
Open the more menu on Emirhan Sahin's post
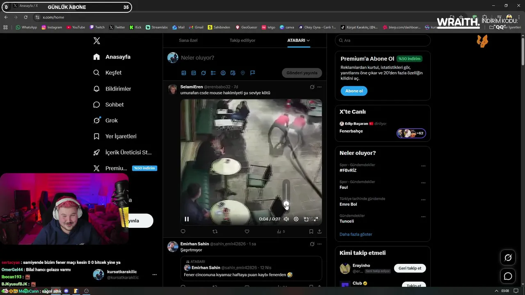click(x=320, y=244)
